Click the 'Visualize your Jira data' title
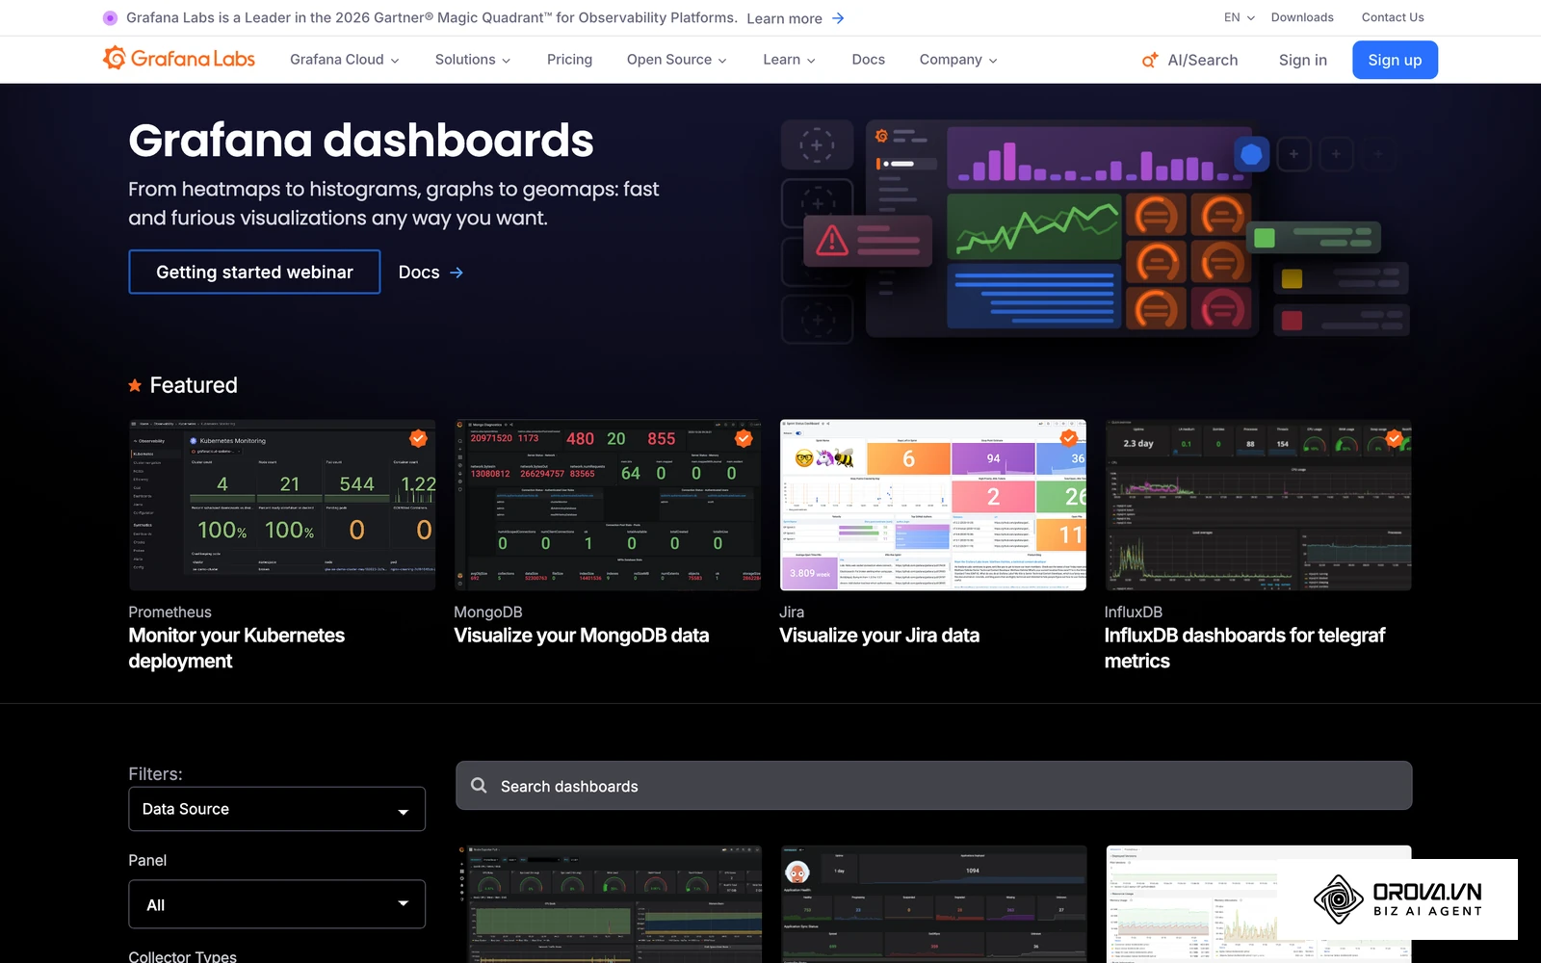 (x=879, y=636)
